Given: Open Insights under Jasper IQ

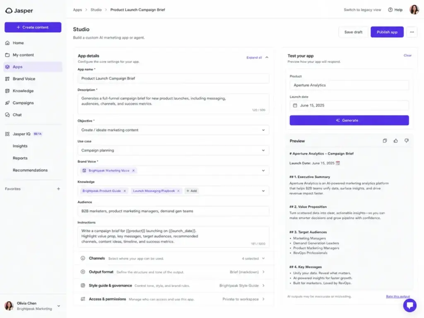Looking at the screenshot, I should (20, 146).
